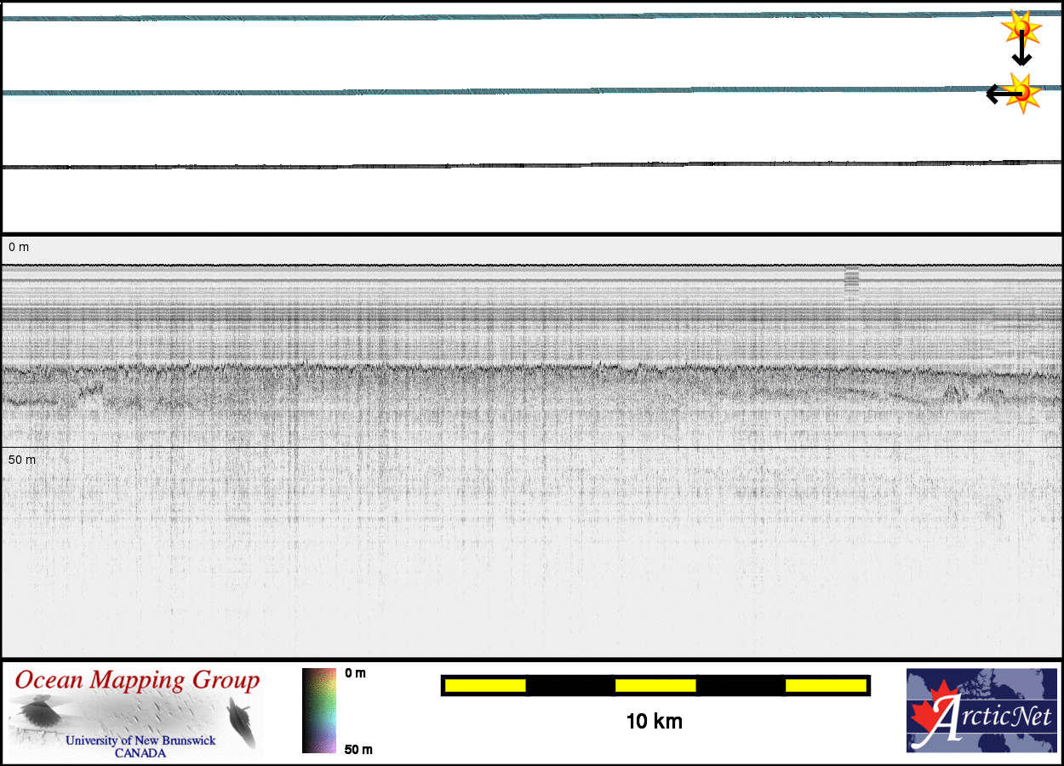1064x766 pixels.
Task: Click the first yellow segment of scale bar
Action: coord(484,685)
